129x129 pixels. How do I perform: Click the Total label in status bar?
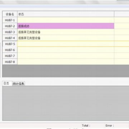point(86,125)
